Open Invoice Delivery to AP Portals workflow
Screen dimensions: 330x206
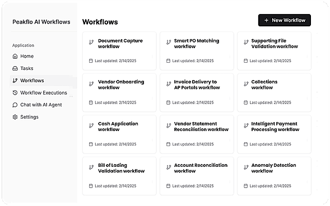point(197,92)
